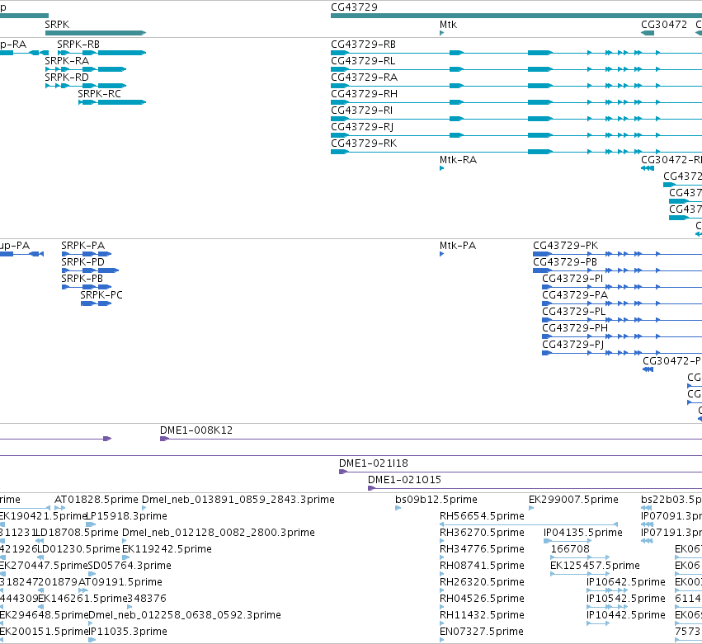The width and height of the screenshot is (702, 644).
Task: Click EST LP15918.3prime
Action: click(x=127, y=516)
